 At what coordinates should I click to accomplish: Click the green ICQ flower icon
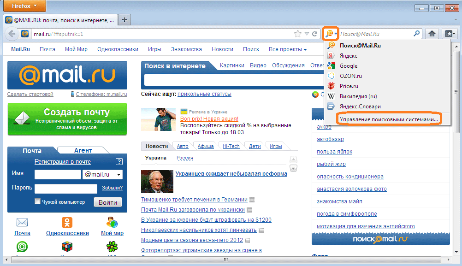click(112, 247)
